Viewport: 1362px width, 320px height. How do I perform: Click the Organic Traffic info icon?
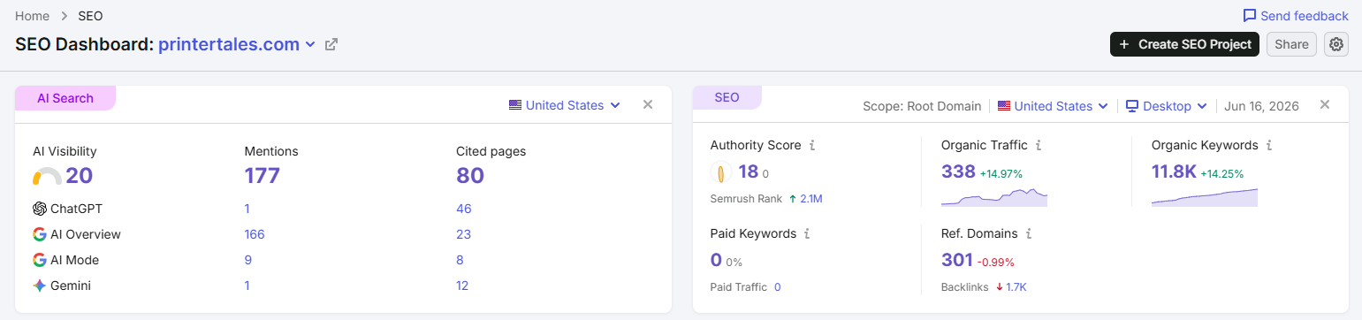click(1039, 145)
